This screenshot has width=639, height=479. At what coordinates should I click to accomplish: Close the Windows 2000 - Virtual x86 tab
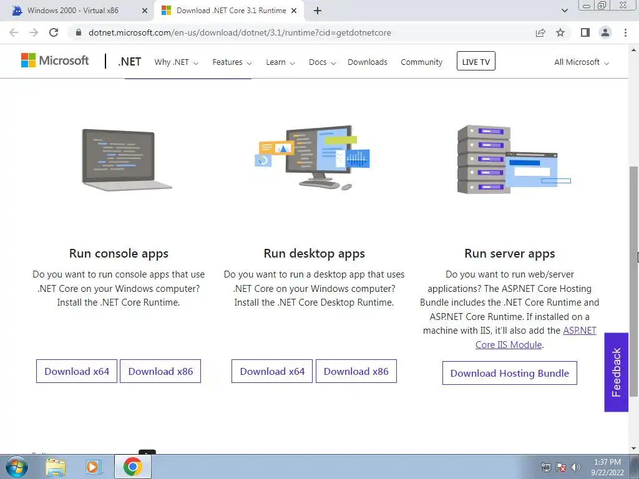145,11
